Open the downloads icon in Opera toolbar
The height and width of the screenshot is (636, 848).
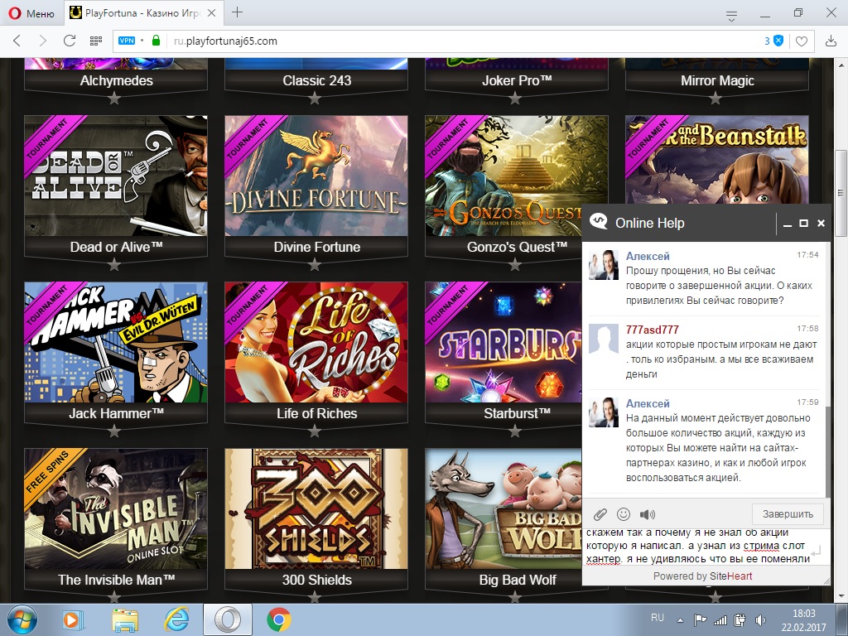tap(831, 41)
